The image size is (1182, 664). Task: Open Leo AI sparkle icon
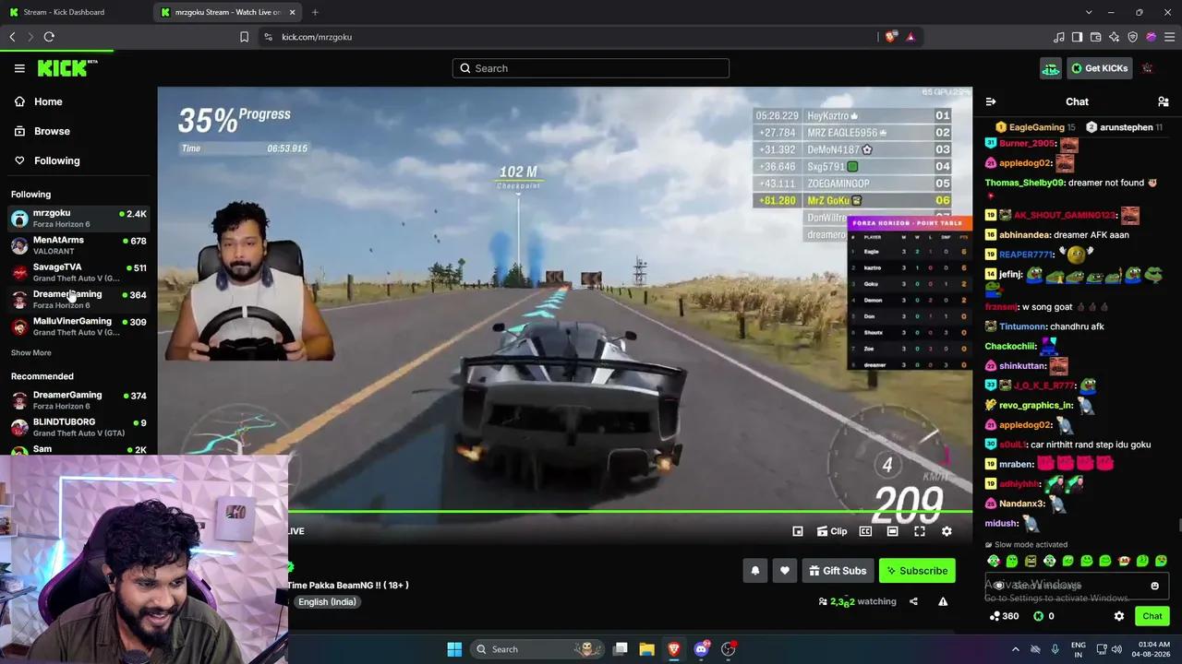point(1114,37)
